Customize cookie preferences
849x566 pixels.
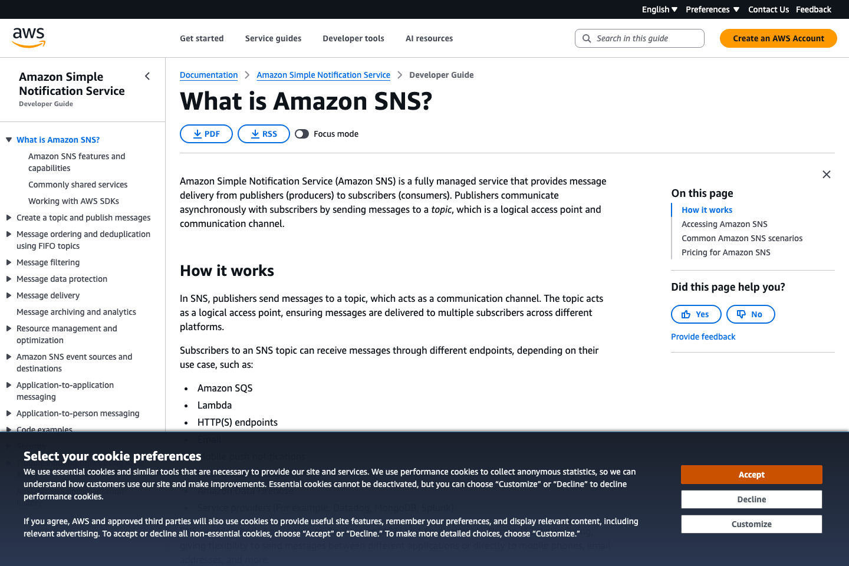pos(751,524)
